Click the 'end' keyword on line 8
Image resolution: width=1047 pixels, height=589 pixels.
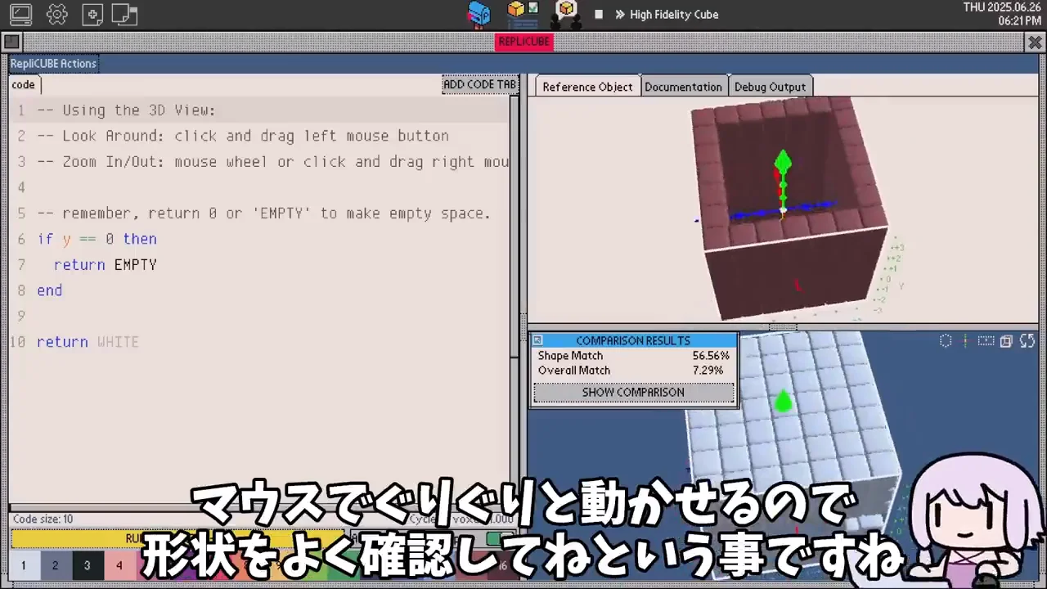click(x=50, y=290)
